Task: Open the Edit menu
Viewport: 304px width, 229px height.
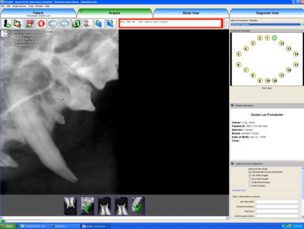Action: pos(9,6)
